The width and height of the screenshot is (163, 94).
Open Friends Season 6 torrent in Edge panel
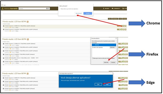coord(21,81)
